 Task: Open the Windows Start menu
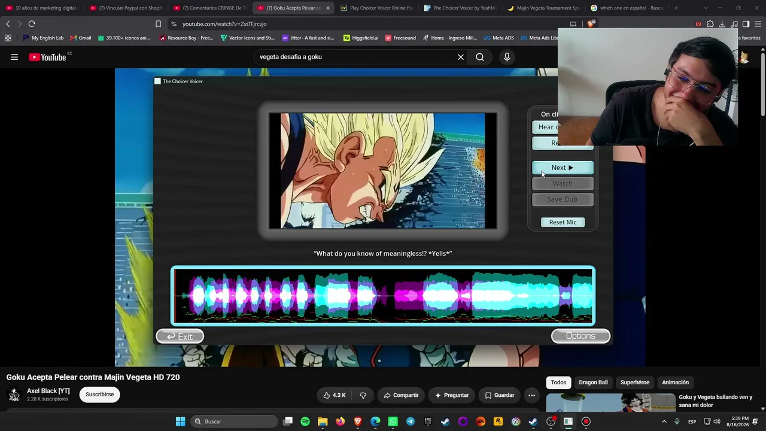coord(180,421)
